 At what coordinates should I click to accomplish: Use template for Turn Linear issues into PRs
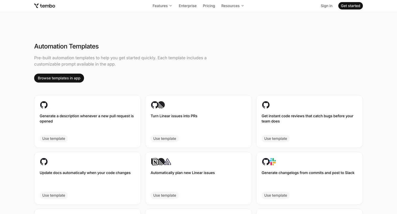pyautogui.click(x=165, y=139)
